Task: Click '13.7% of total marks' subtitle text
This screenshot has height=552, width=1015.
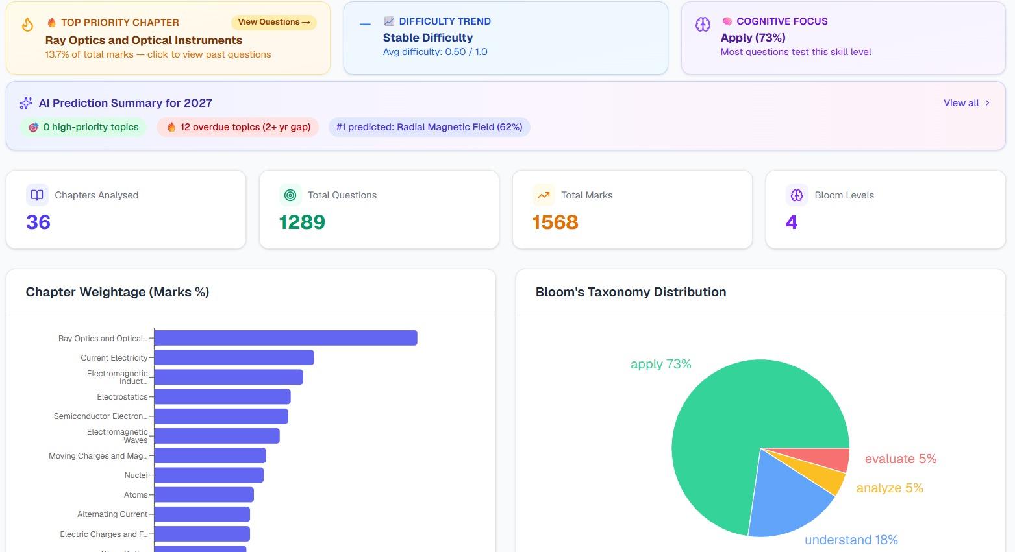Action: 89,54
